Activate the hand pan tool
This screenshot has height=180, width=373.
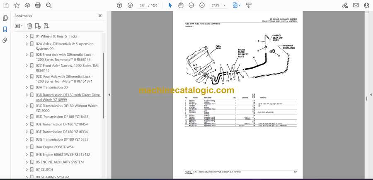point(181,5)
